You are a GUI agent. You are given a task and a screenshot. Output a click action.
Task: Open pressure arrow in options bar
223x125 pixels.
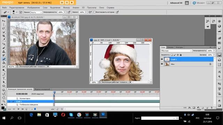[86, 12]
